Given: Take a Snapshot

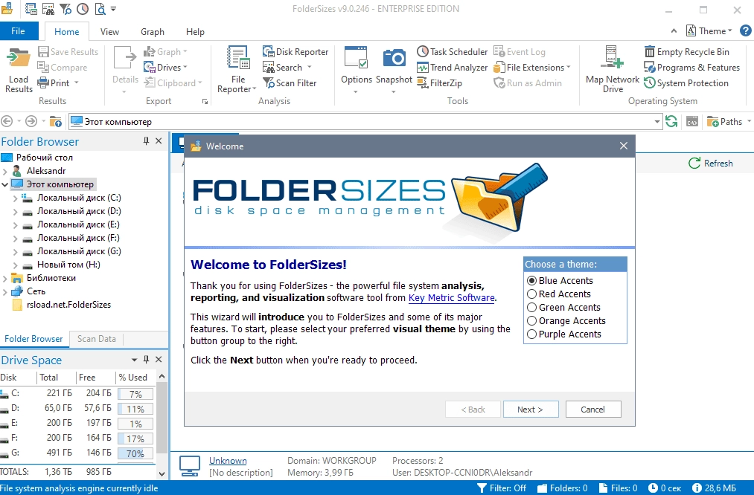Looking at the screenshot, I should pos(394,70).
